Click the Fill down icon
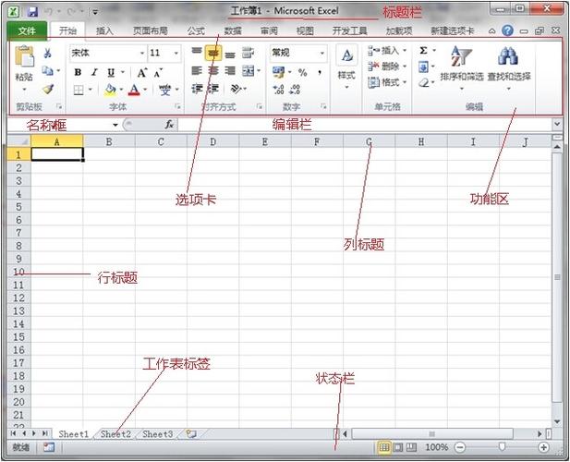The image size is (570, 462). (423, 67)
